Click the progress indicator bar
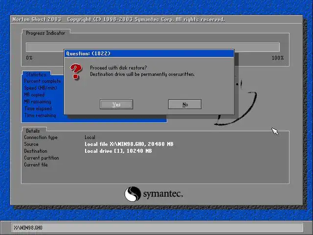 (x=153, y=47)
